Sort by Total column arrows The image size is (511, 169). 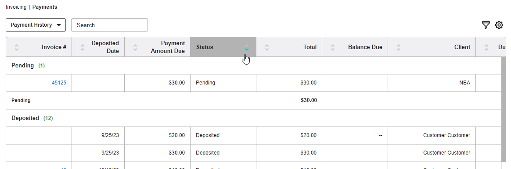(267, 47)
